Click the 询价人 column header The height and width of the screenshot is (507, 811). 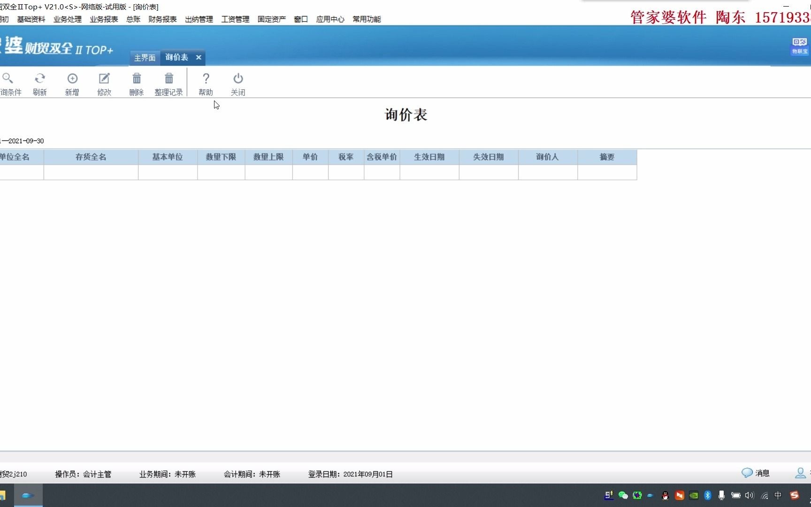click(548, 157)
